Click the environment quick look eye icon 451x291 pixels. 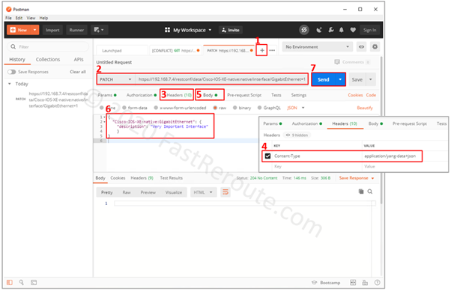pyautogui.click(x=361, y=47)
